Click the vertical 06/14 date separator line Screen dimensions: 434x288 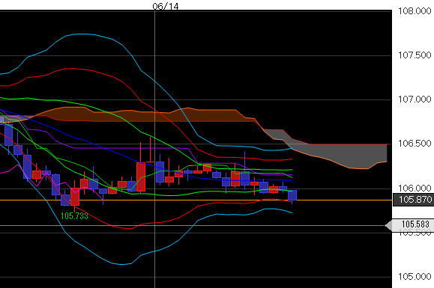(154, 149)
